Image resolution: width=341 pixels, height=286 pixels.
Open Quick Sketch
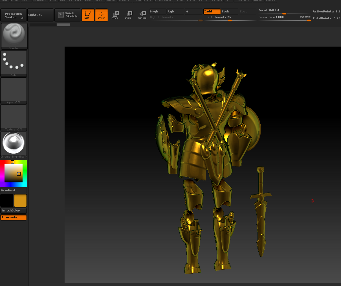67,15
